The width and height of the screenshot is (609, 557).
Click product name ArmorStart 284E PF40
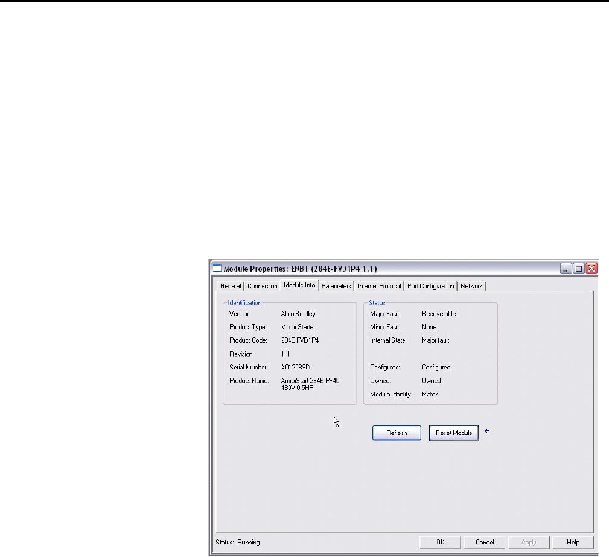coord(310,380)
